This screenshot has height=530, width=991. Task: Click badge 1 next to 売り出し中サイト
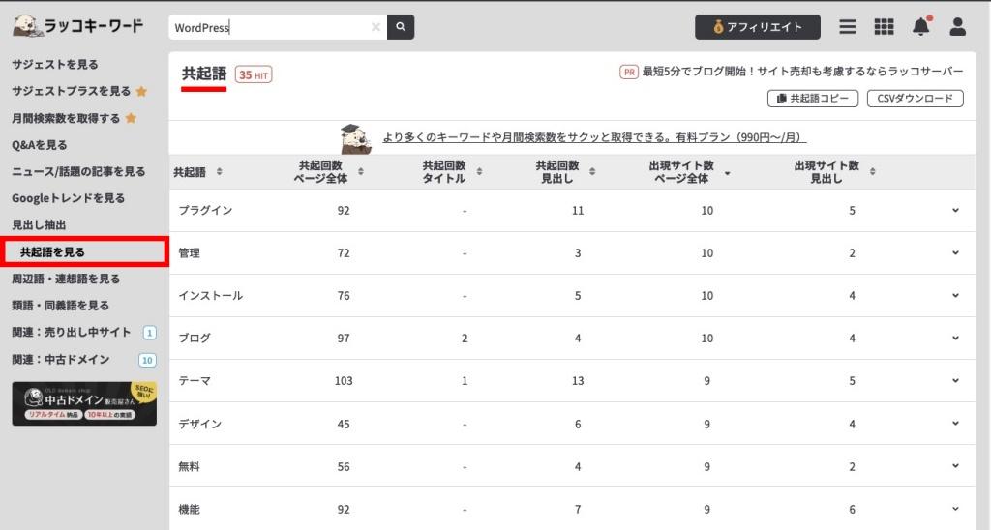tap(149, 333)
